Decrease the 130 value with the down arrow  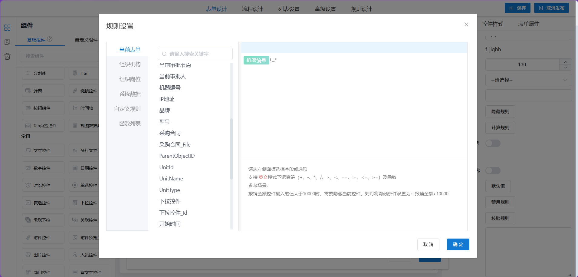pos(566,68)
